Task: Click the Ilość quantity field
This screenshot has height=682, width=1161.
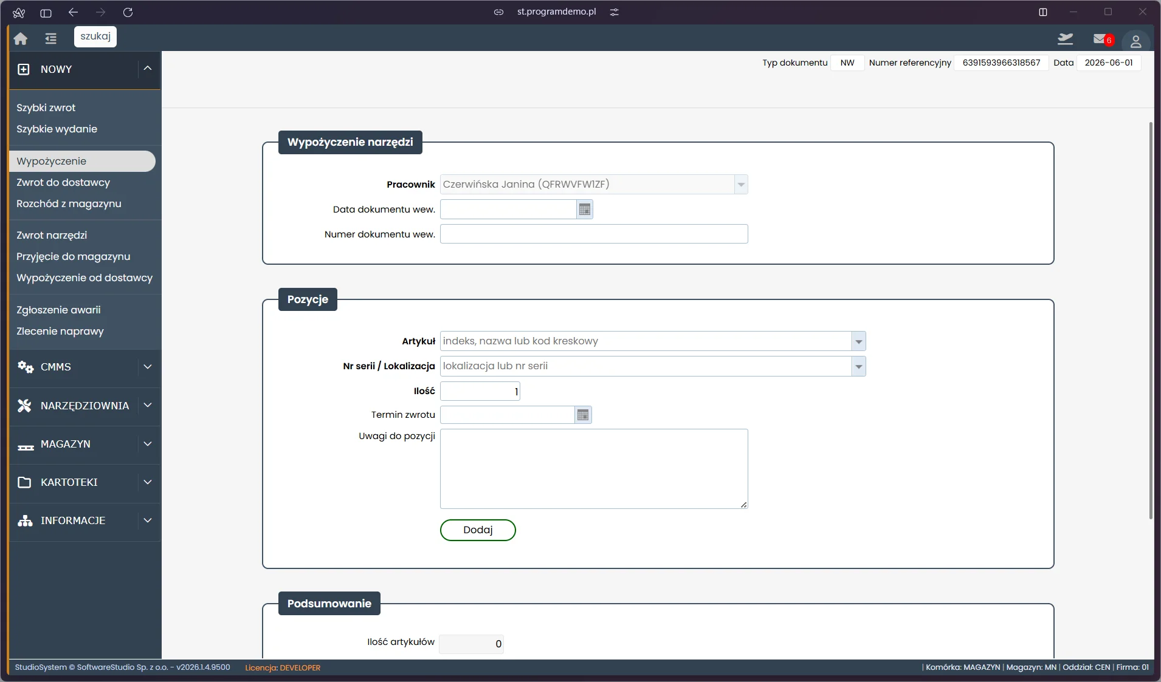Action: pyautogui.click(x=480, y=391)
